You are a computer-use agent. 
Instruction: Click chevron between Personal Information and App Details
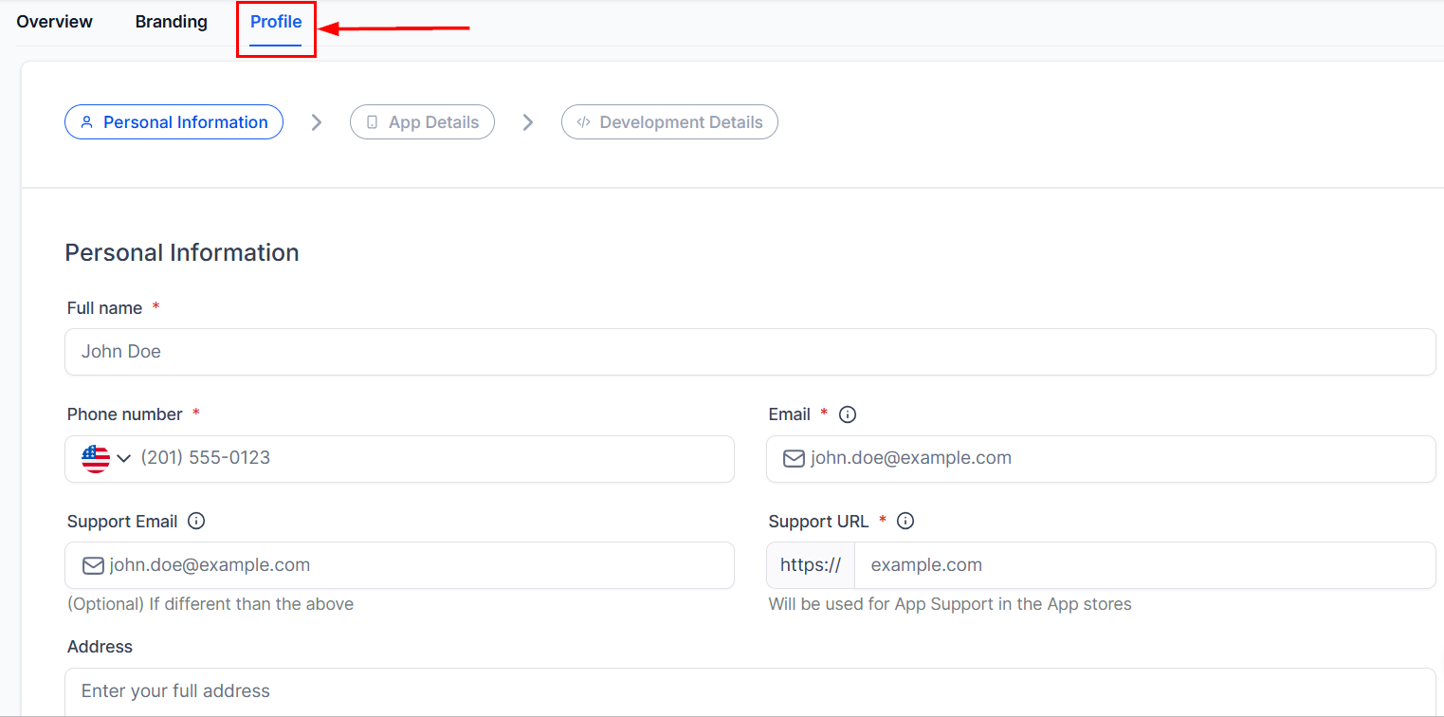pyautogui.click(x=317, y=122)
